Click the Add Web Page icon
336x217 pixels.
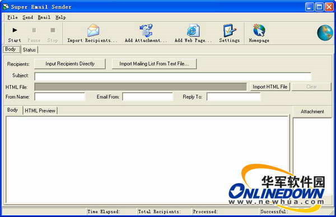193,30
